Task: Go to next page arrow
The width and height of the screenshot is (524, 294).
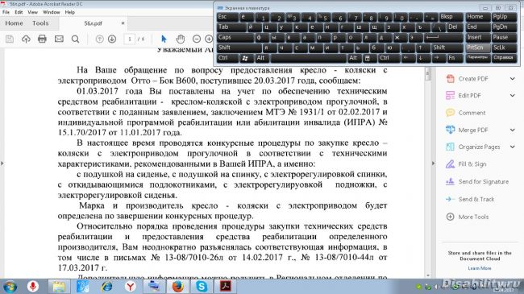Action: 112,39
